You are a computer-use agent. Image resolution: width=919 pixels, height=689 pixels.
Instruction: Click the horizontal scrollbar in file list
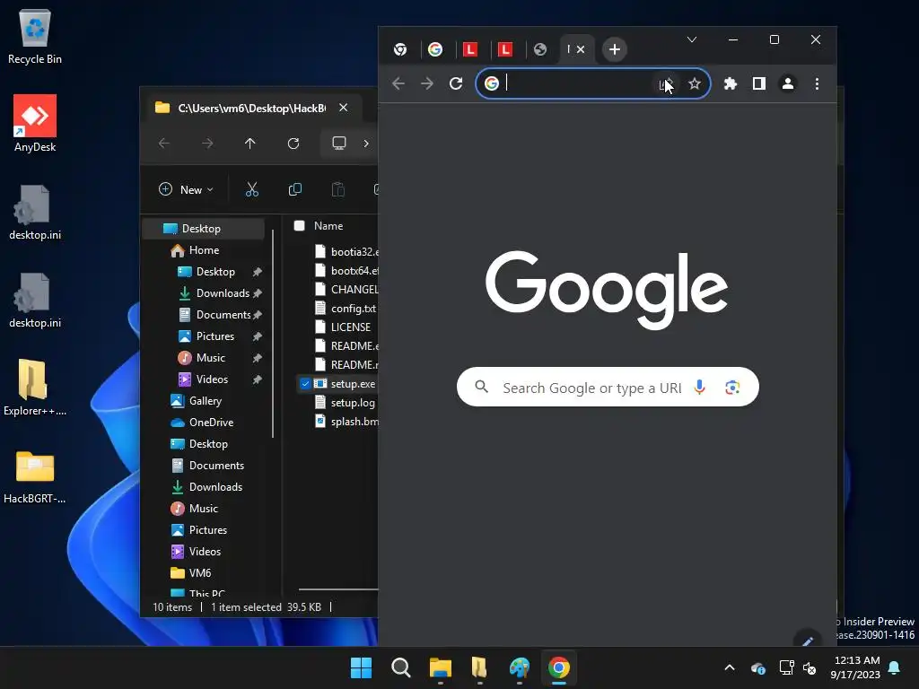tap(338, 589)
